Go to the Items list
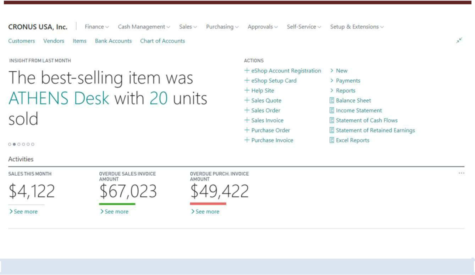This screenshot has height=275, width=475. tap(80, 41)
